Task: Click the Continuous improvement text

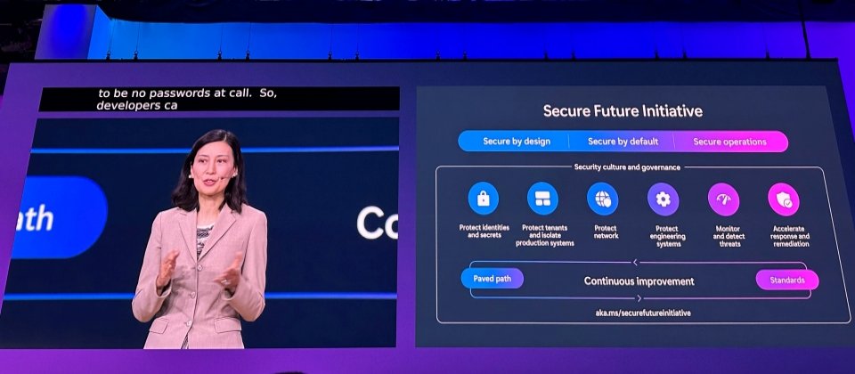Action: point(639,281)
